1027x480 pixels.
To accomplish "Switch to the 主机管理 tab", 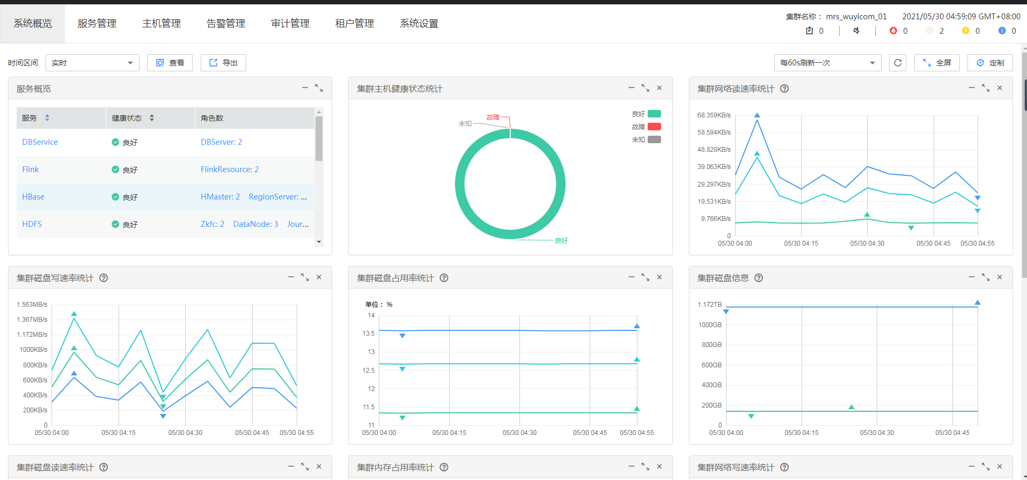I will click(162, 24).
